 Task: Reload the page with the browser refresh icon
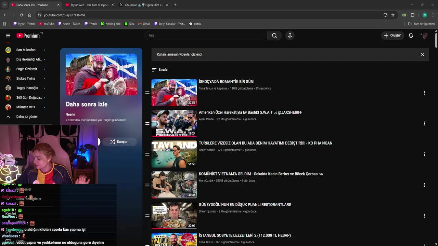pyautogui.click(x=21, y=15)
